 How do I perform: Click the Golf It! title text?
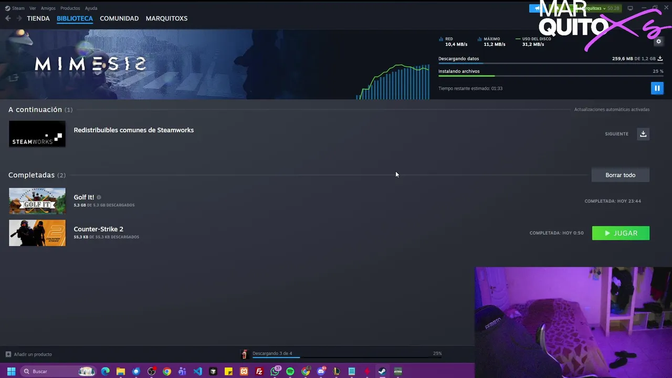pyautogui.click(x=84, y=197)
